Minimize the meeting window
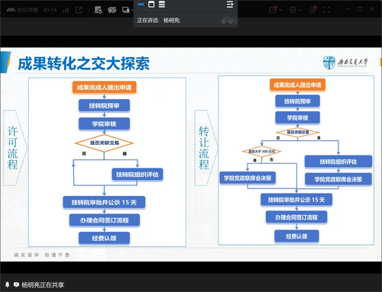 [348, 9]
